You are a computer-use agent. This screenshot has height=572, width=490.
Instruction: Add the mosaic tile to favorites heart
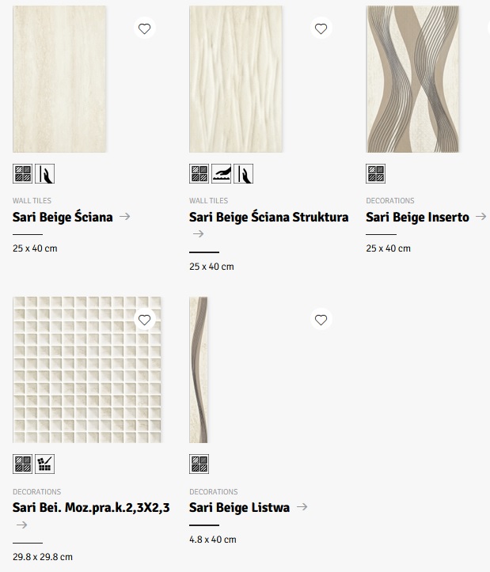pos(144,320)
